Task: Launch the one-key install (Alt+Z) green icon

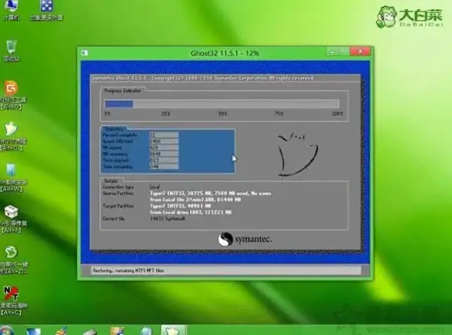Action: [x=12, y=260]
